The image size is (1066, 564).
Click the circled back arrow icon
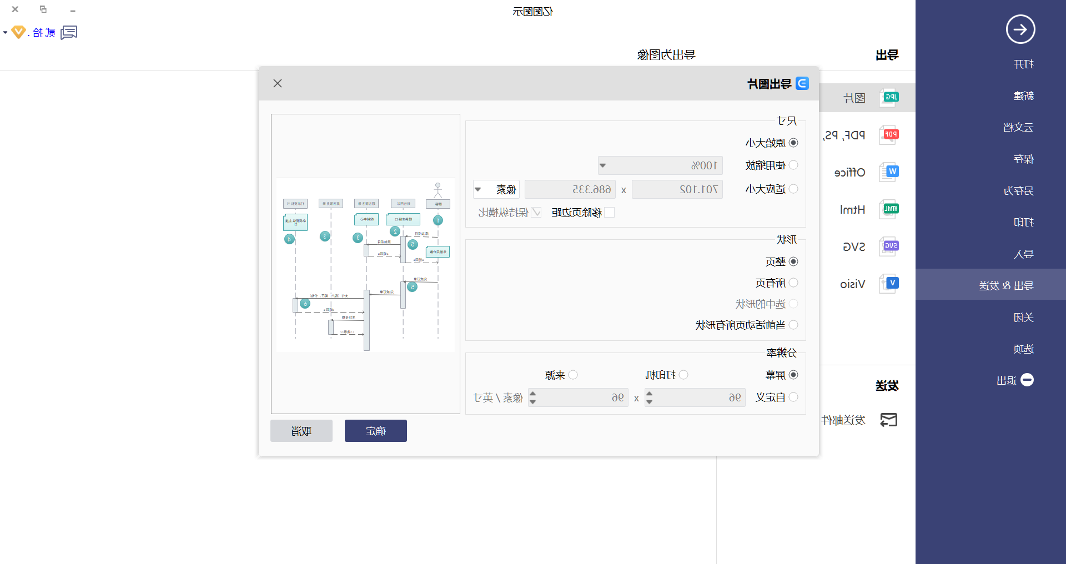click(x=1020, y=29)
